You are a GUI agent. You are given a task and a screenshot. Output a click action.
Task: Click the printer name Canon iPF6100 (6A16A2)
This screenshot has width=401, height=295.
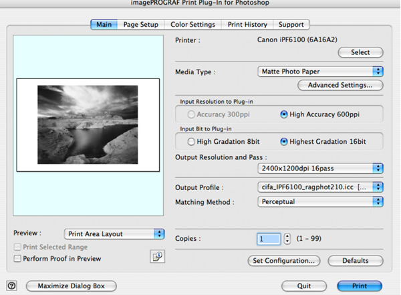(x=297, y=39)
